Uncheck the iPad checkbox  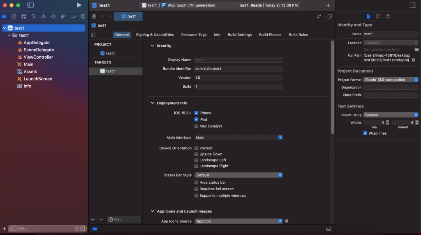pyautogui.click(x=196, y=119)
